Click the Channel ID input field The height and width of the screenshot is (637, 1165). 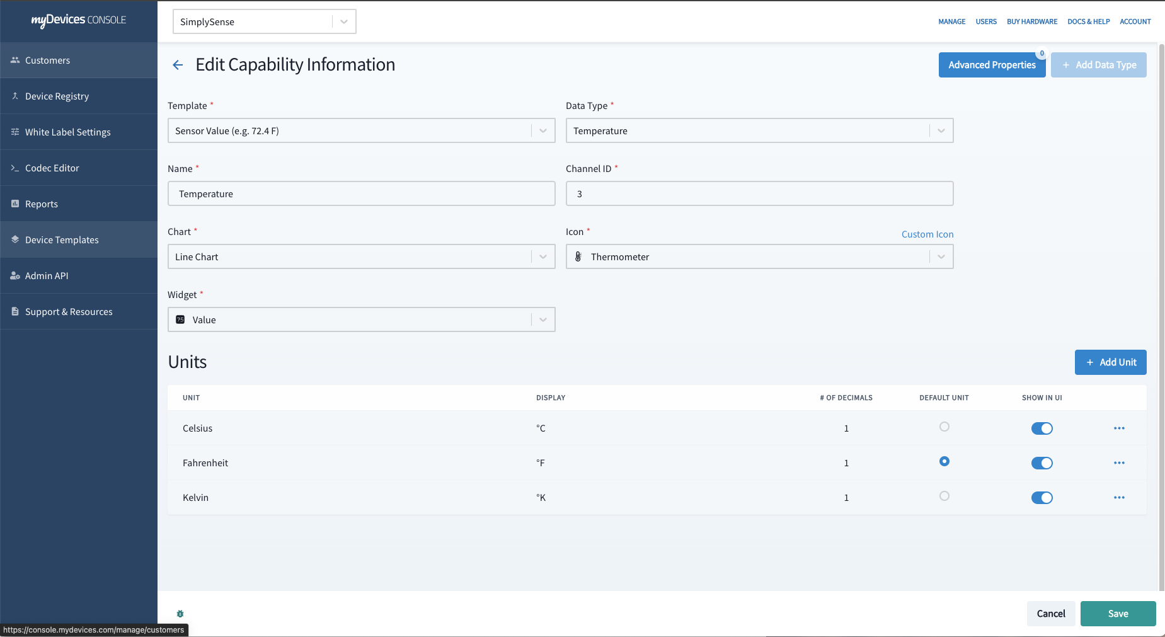tap(759, 194)
